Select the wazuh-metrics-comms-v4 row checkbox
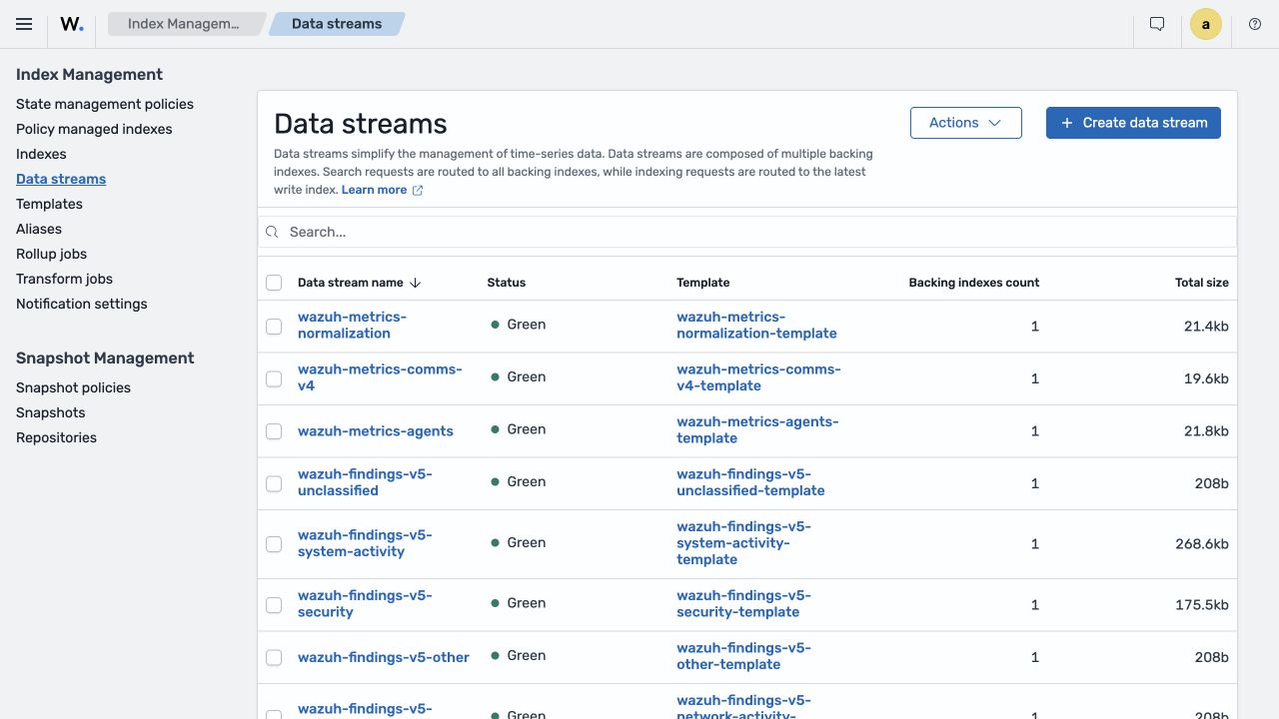Screen dimensions: 1279x719 274,378
